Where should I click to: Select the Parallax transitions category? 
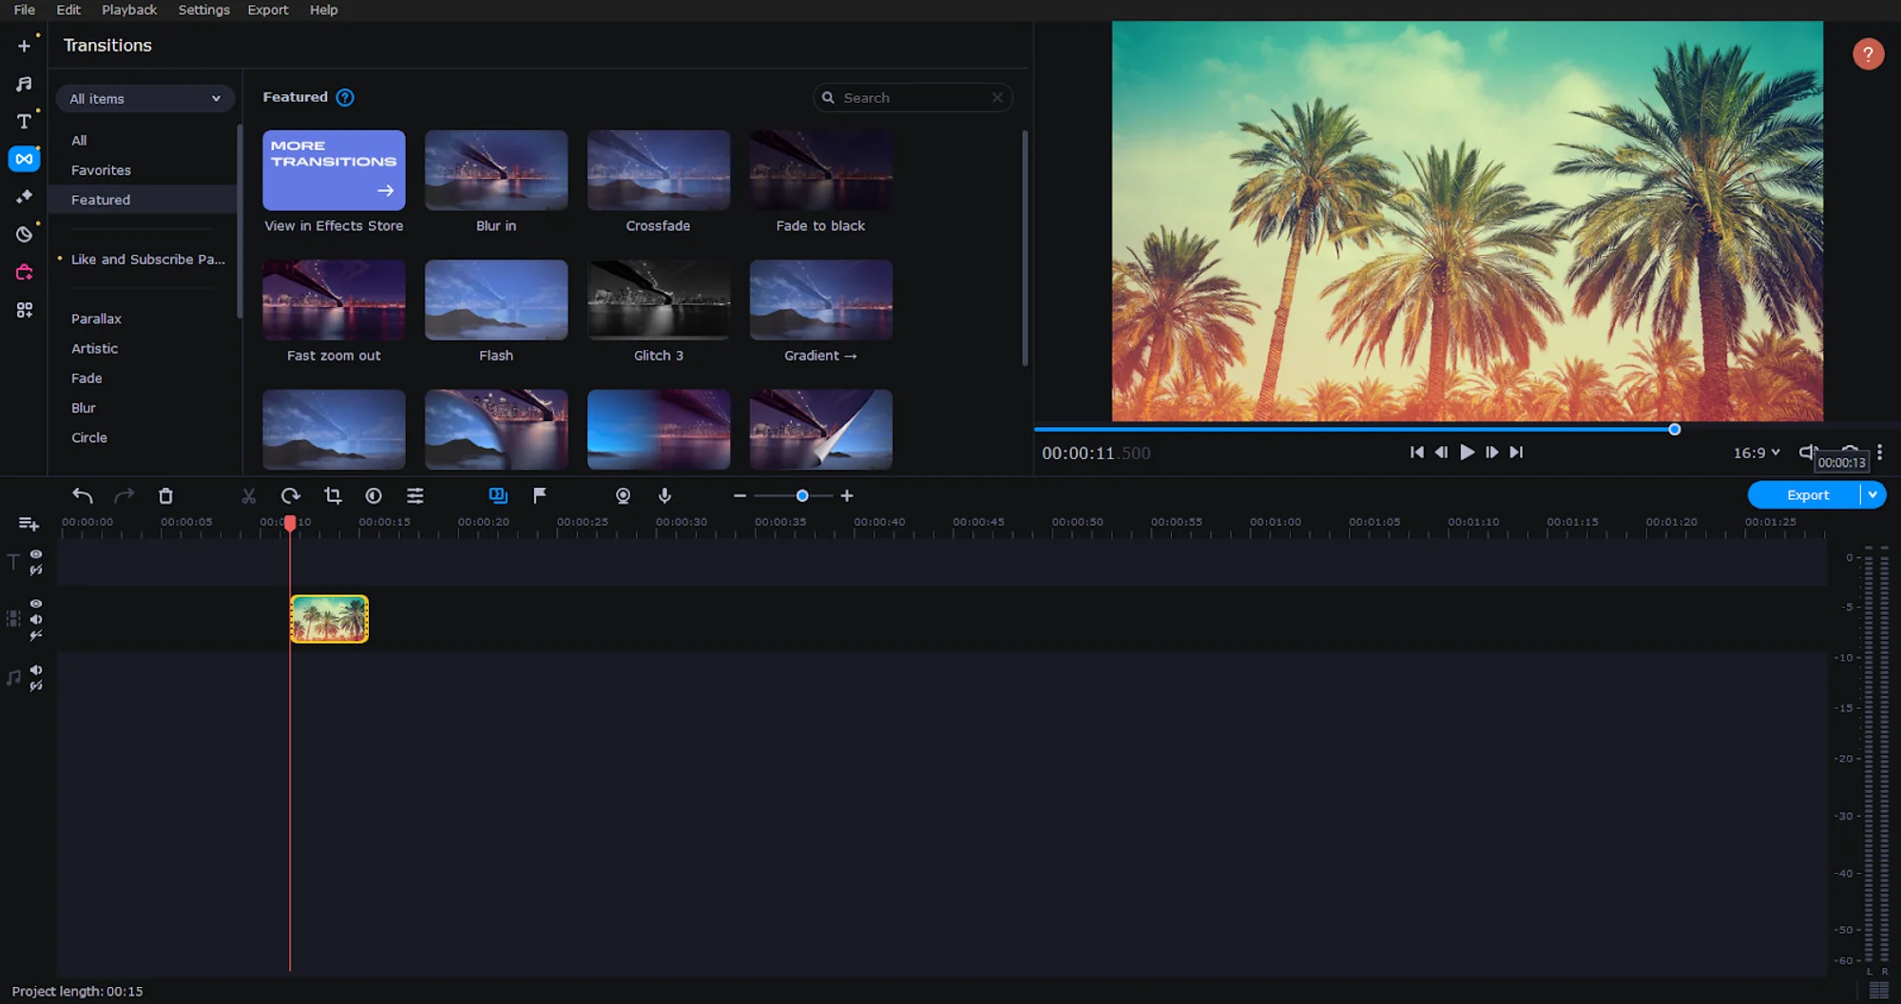point(96,319)
